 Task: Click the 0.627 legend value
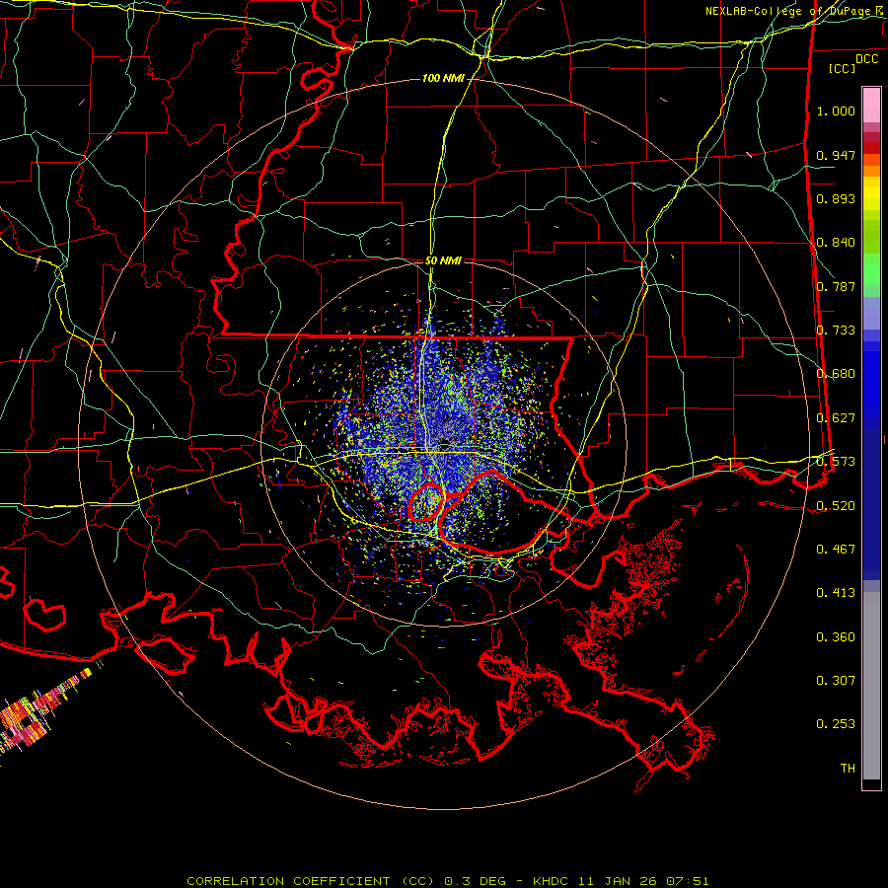coord(836,418)
